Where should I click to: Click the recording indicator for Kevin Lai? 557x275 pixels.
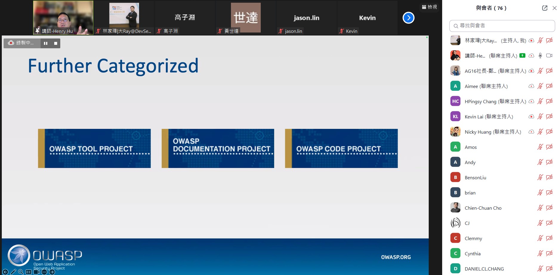click(531, 117)
